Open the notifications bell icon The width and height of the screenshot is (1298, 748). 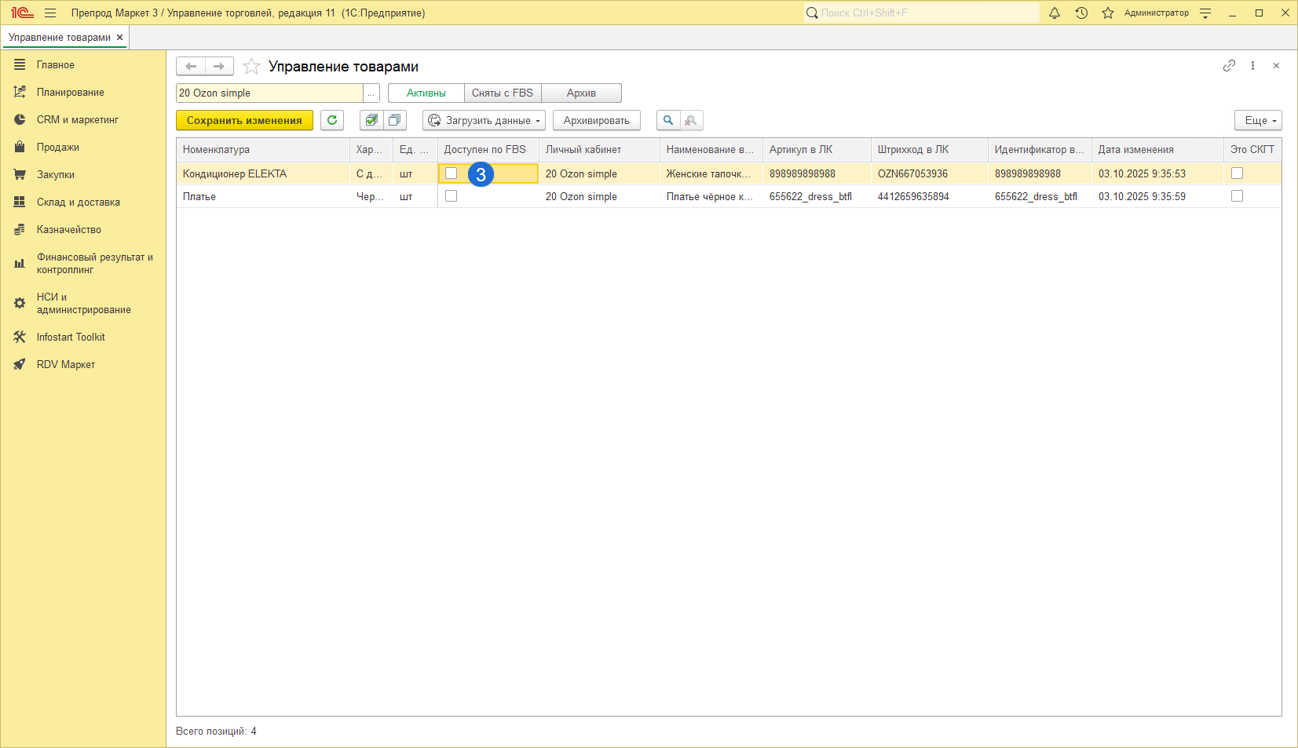coord(1055,13)
